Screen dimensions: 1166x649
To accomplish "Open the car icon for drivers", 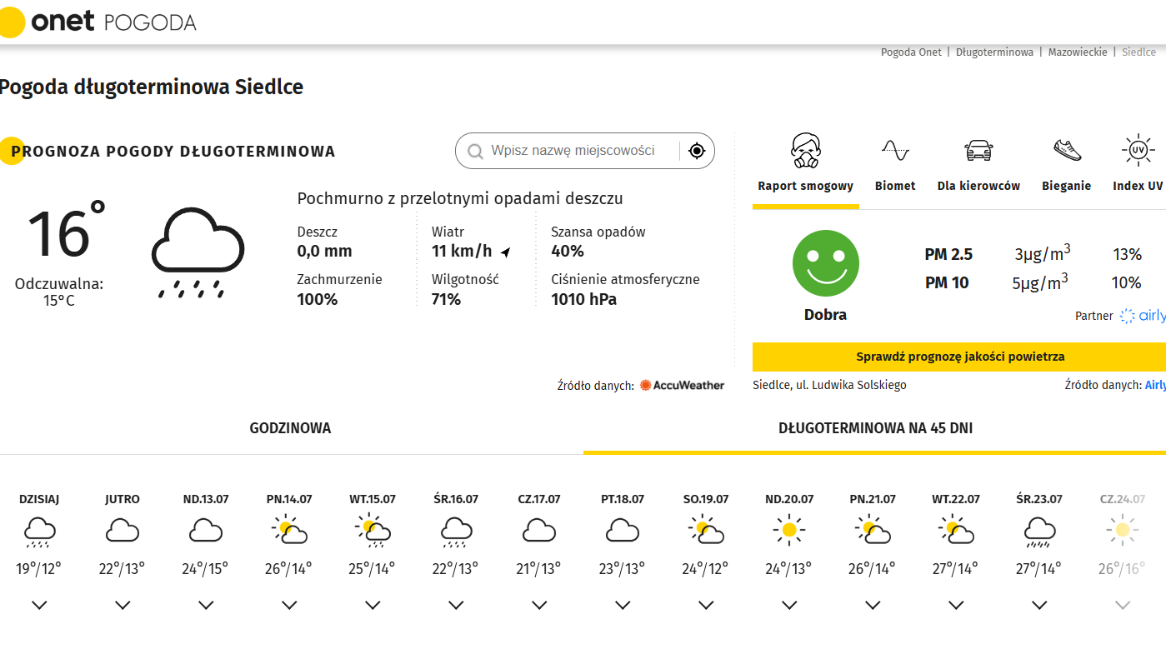I will [978, 151].
